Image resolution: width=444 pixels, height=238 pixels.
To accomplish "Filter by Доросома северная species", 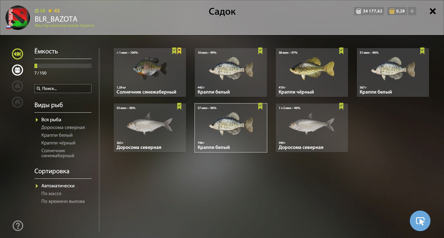I will tap(63, 127).
